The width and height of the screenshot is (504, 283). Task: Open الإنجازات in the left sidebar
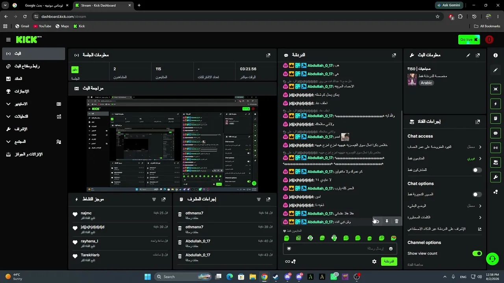click(x=33, y=92)
